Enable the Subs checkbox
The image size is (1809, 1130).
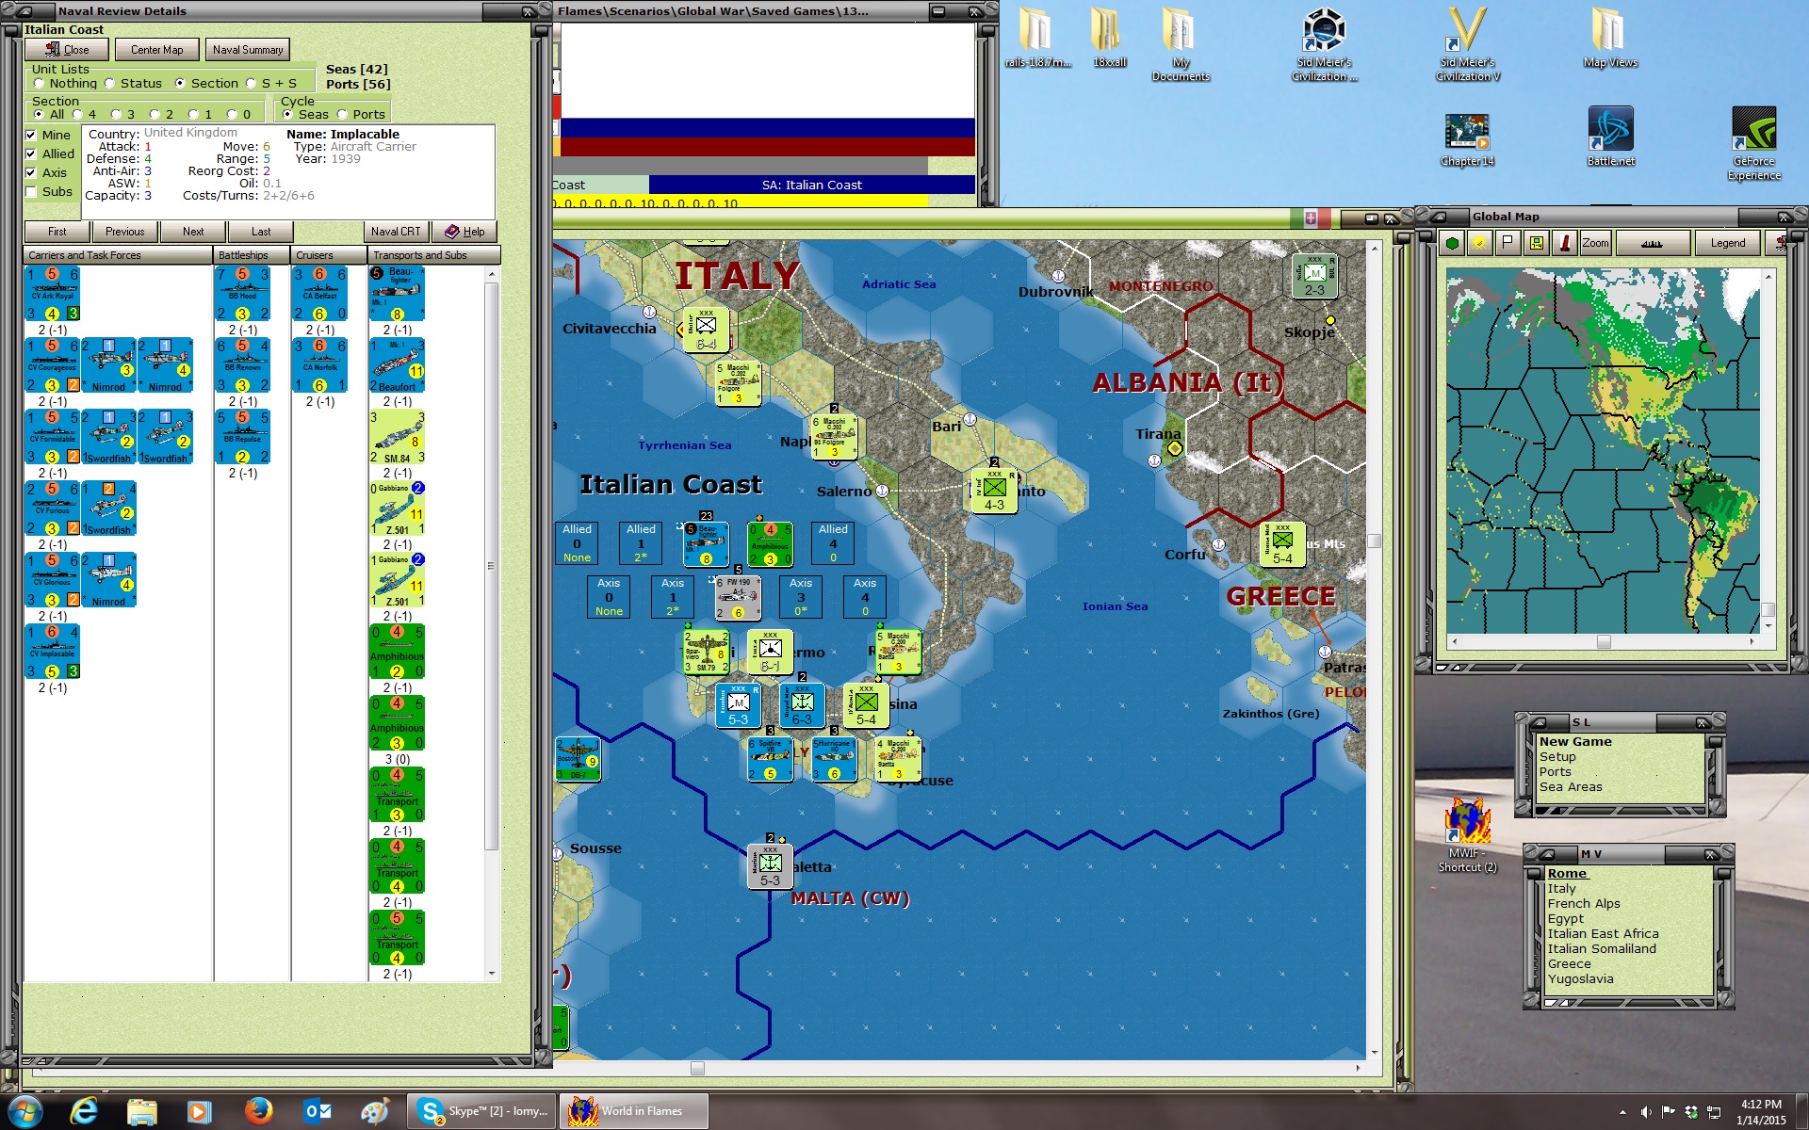pyautogui.click(x=31, y=191)
